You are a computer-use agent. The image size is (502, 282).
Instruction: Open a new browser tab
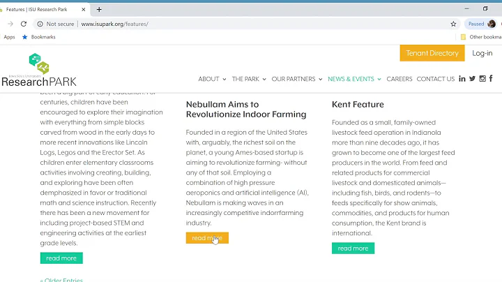tap(99, 9)
